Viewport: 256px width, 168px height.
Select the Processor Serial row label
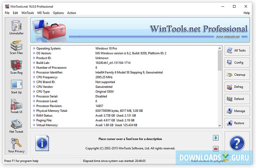(47, 96)
